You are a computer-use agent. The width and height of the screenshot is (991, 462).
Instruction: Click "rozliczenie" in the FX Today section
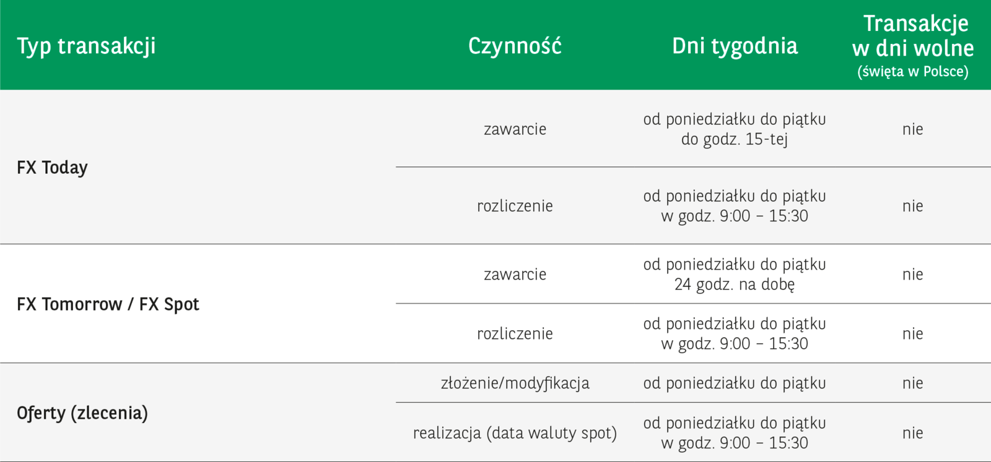[x=515, y=206]
